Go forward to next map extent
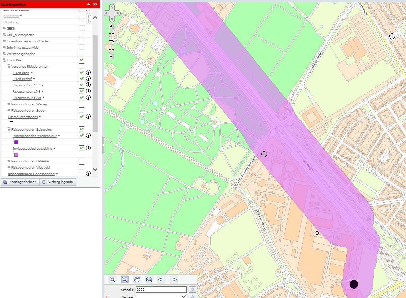Viewport: 406px width, 298px height. 174,279
